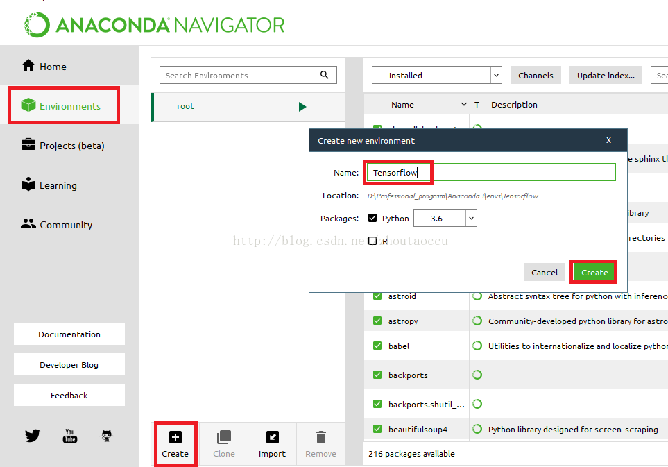The image size is (668, 467).
Task: Click the T type column header
Action: pos(477,104)
